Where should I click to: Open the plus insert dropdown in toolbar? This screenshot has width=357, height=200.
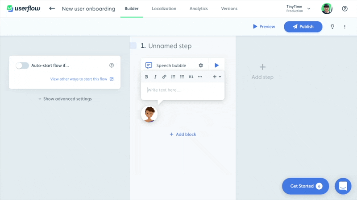(x=217, y=77)
